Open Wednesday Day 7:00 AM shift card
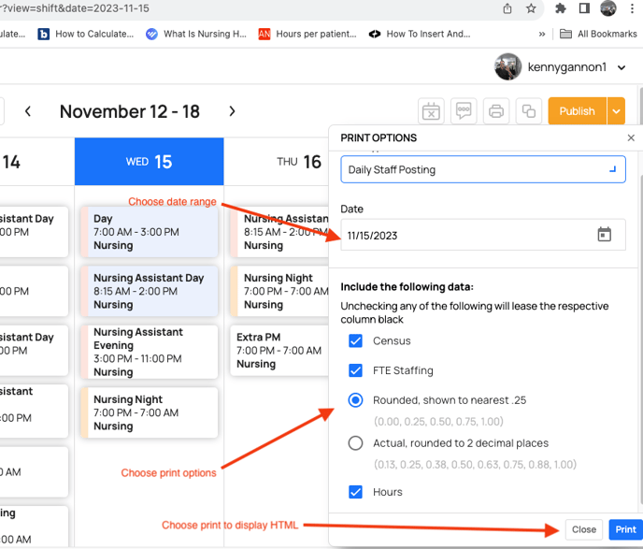 tap(150, 232)
